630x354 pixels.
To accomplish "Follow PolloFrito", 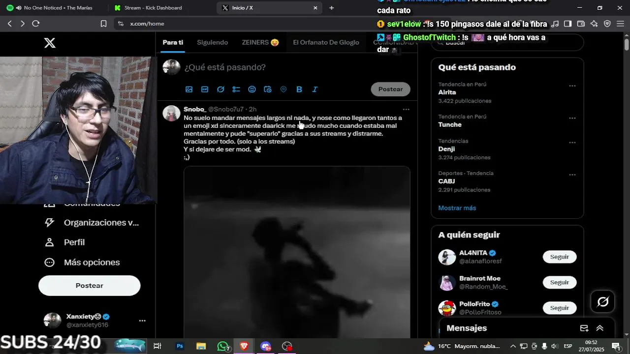I will [x=559, y=308].
